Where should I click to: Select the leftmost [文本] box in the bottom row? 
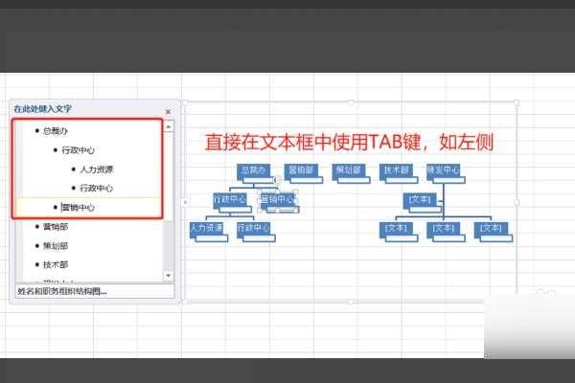[x=396, y=228]
